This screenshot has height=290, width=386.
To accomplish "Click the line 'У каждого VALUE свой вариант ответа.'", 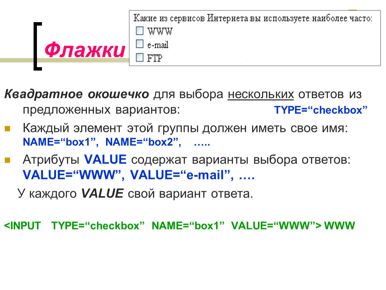I will [135, 193].
